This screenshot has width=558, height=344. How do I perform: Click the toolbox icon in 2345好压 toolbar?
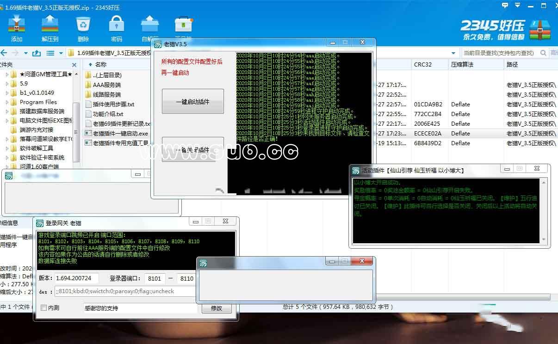183,24
